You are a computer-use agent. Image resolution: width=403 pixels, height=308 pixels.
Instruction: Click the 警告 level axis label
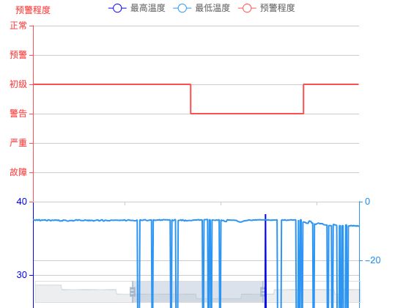click(x=18, y=114)
